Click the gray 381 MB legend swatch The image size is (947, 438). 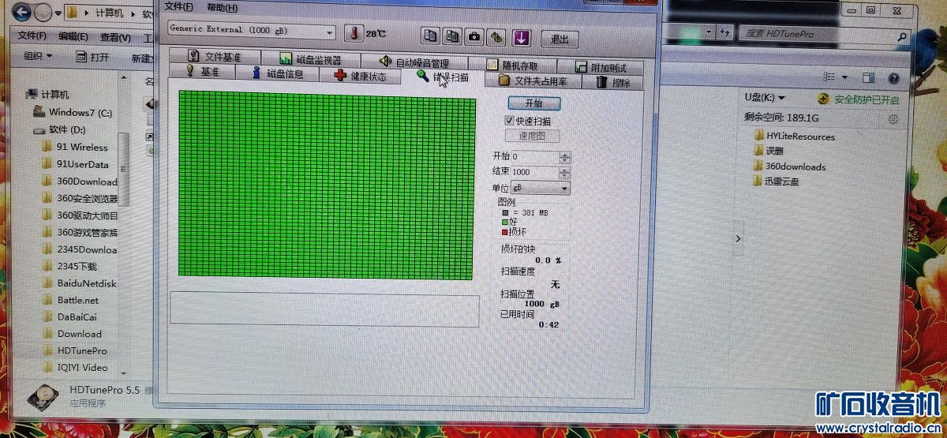pos(505,213)
